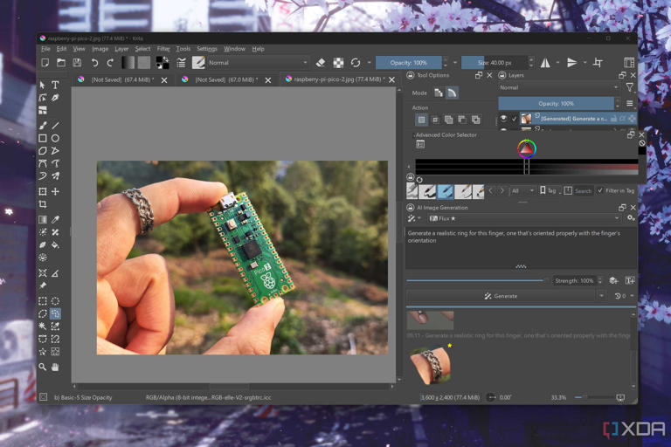Select the Color Sampler eyedropper tool

(55, 219)
